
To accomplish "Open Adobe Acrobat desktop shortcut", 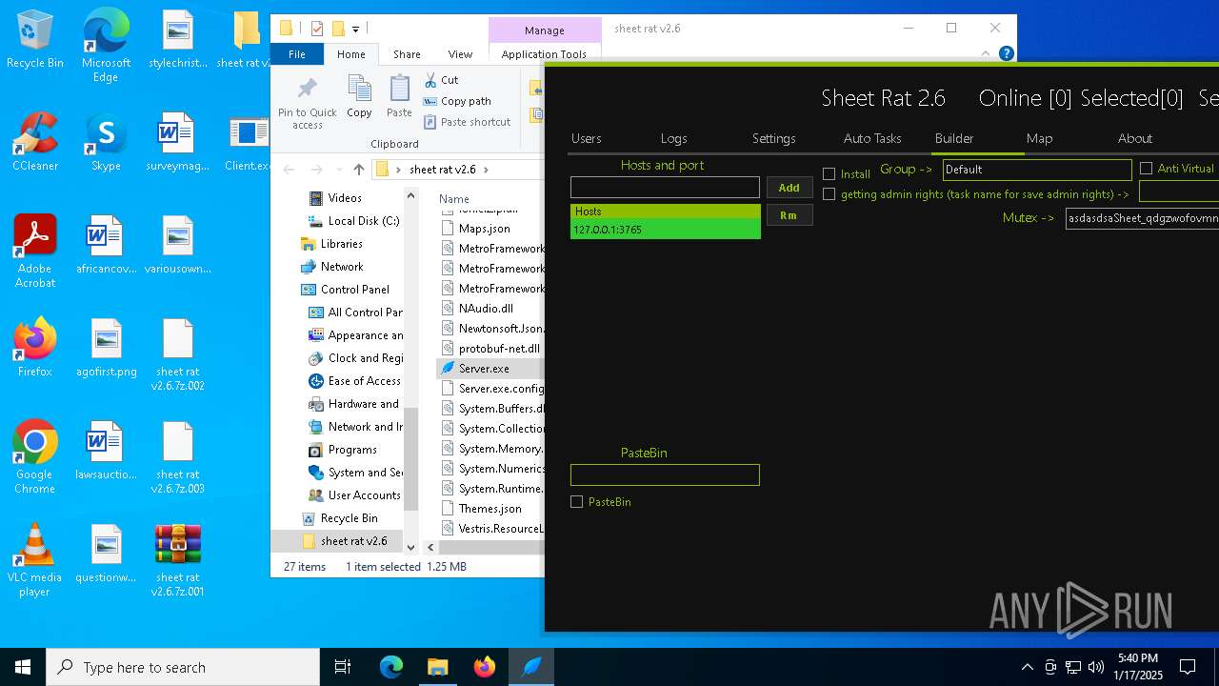I will [x=35, y=252].
